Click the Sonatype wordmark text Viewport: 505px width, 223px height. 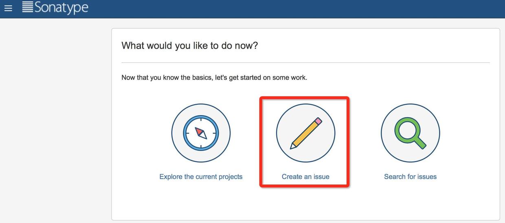(x=61, y=7)
